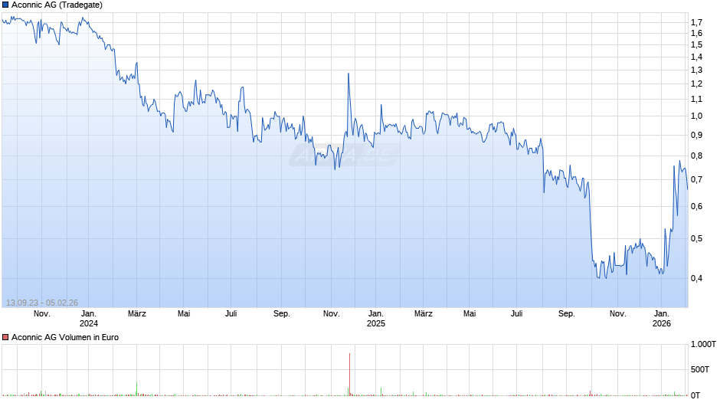Click the 1,4 price axis label
720x403 pixels.
(x=696, y=57)
